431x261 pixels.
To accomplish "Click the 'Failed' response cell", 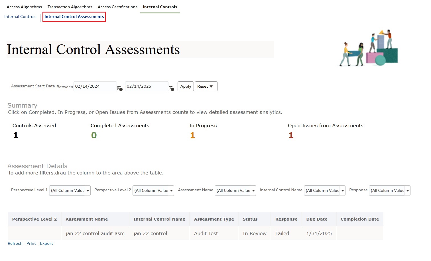I will pyautogui.click(x=286, y=233).
